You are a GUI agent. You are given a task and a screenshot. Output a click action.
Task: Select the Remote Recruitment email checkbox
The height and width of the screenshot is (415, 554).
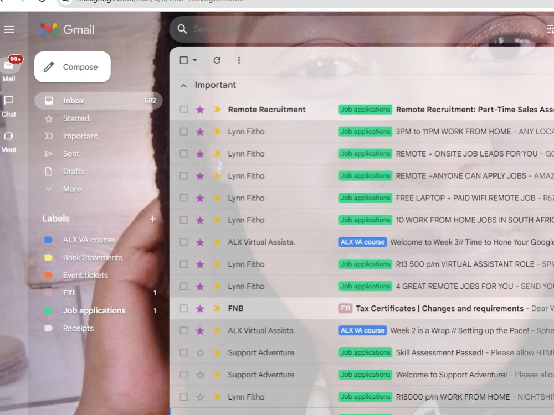coord(184,110)
